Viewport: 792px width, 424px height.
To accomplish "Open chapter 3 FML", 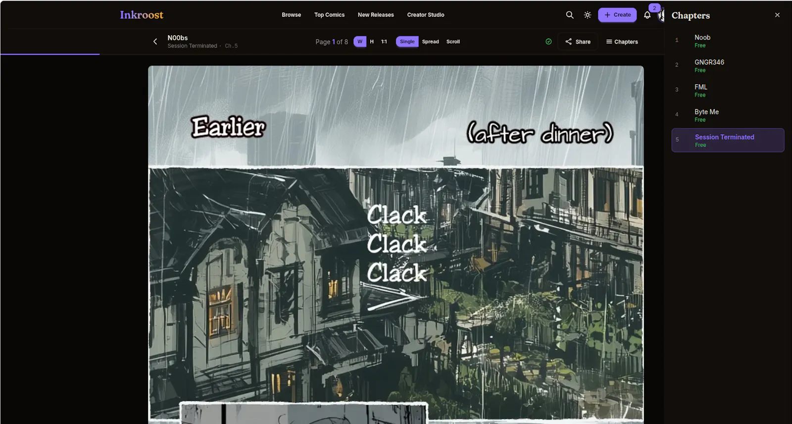I will (x=728, y=91).
